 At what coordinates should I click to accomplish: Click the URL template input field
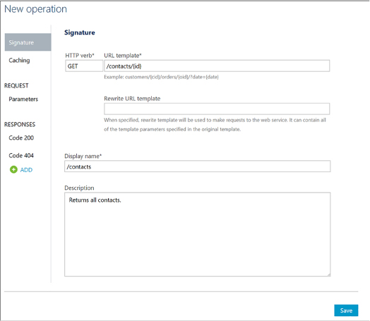(x=217, y=66)
